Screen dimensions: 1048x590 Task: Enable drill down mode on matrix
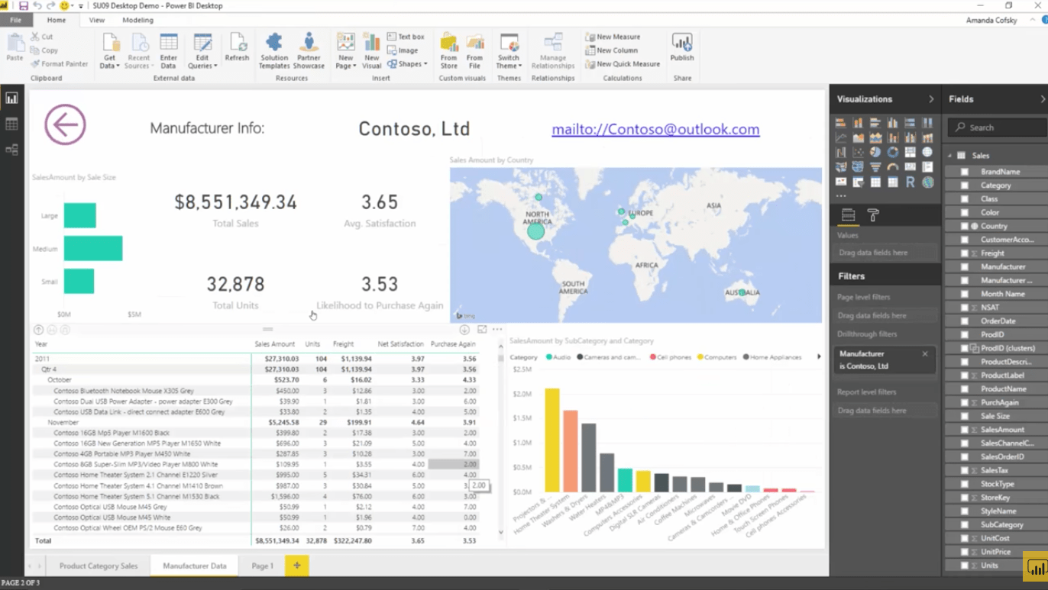click(x=464, y=330)
